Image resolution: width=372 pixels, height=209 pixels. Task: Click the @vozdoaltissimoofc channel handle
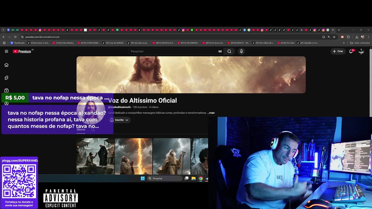click(x=119, y=107)
